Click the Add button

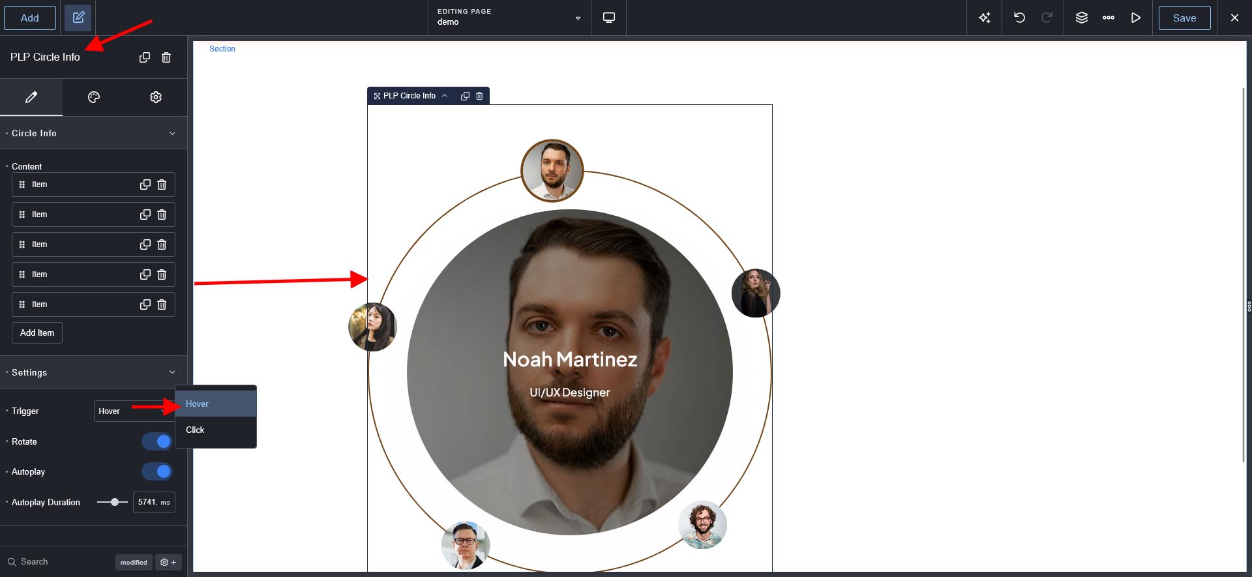click(x=30, y=18)
